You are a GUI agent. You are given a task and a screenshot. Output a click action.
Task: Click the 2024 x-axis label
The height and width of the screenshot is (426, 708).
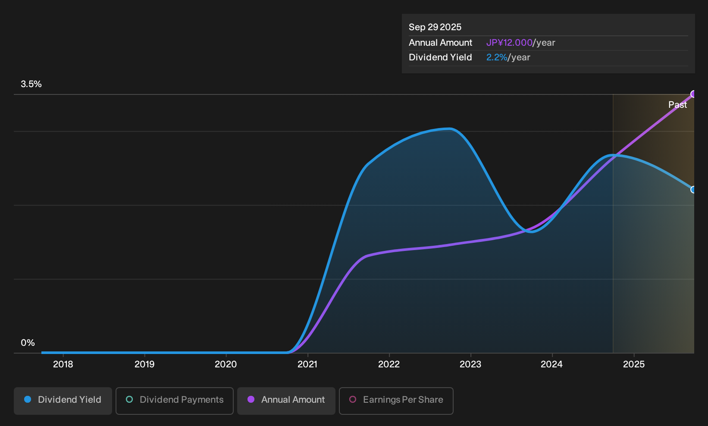[551, 364]
